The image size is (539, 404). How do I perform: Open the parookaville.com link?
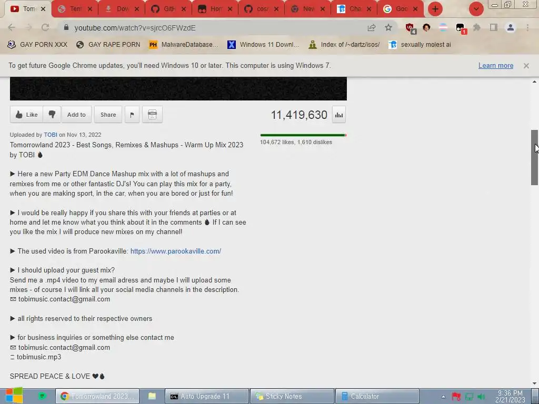(x=176, y=251)
